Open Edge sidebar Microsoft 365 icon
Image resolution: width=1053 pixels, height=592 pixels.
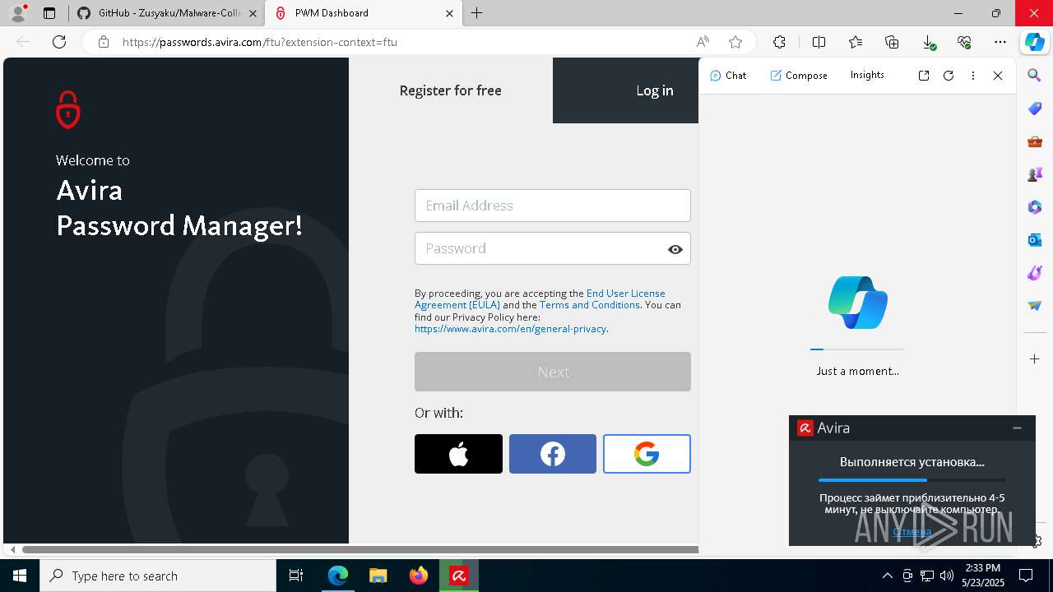click(1035, 207)
